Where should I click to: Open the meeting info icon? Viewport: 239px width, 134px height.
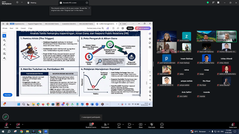pyautogui.click(x=17, y=3)
